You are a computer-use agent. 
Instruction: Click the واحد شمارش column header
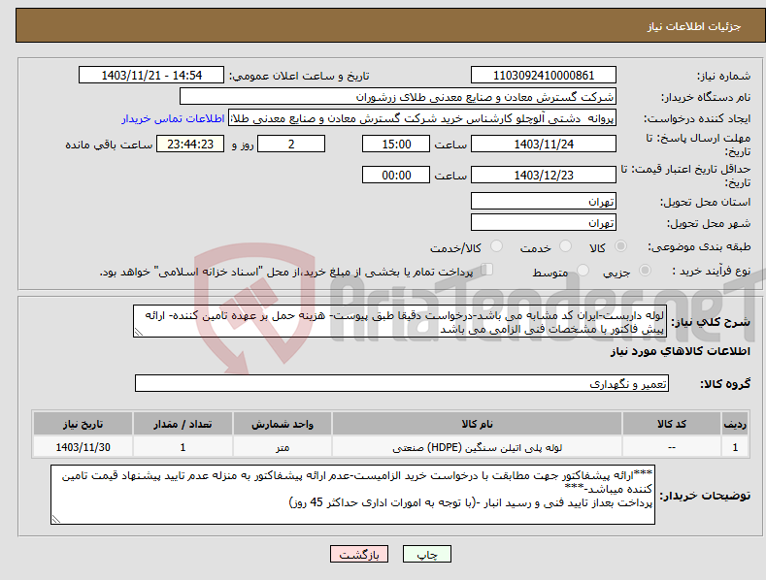283,424
